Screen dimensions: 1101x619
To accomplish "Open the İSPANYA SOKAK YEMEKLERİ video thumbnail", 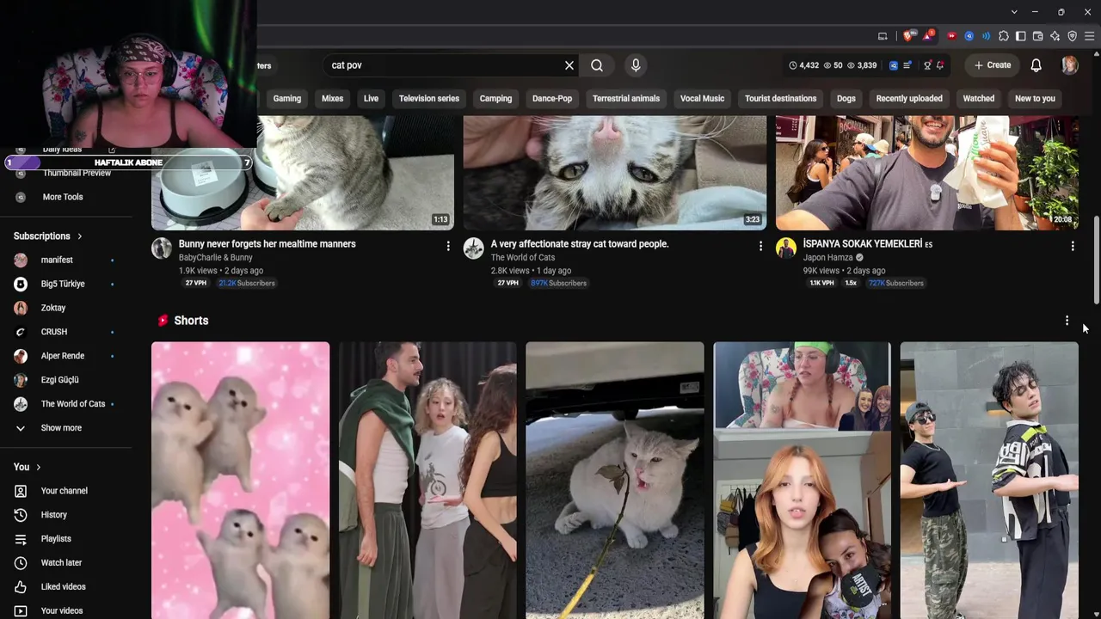I will pos(927,173).
